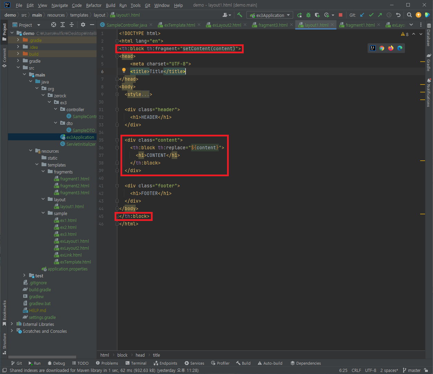Viewport: 433px width, 374px height.
Task: Switch to fragment3.html tab
Action: click(273, 25)
